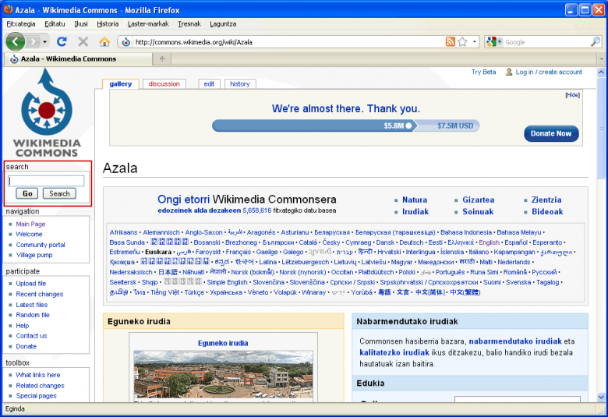
Task: Open nabarmendutako irudiak link
Action: (x=515, y=341)
